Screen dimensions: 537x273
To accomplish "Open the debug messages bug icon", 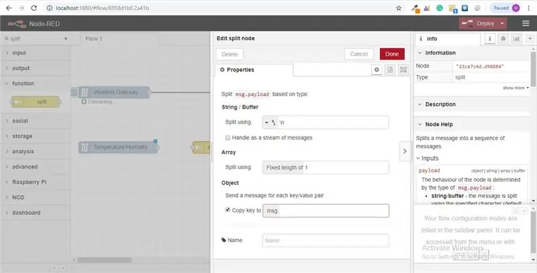I will 503,39.
